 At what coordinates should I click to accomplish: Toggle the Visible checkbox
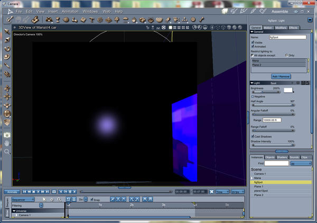coord(253,42)
